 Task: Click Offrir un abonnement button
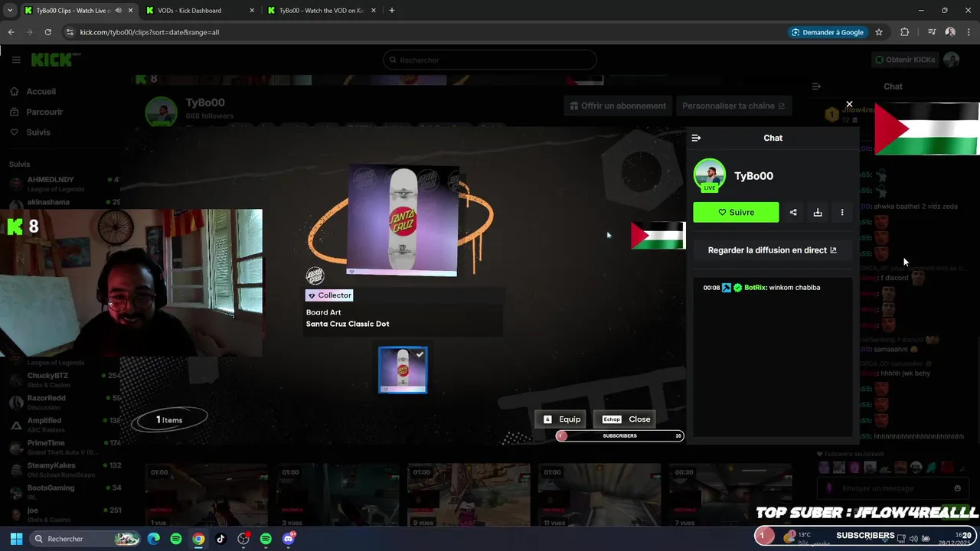pyautogui.click(x=617, y=106)
